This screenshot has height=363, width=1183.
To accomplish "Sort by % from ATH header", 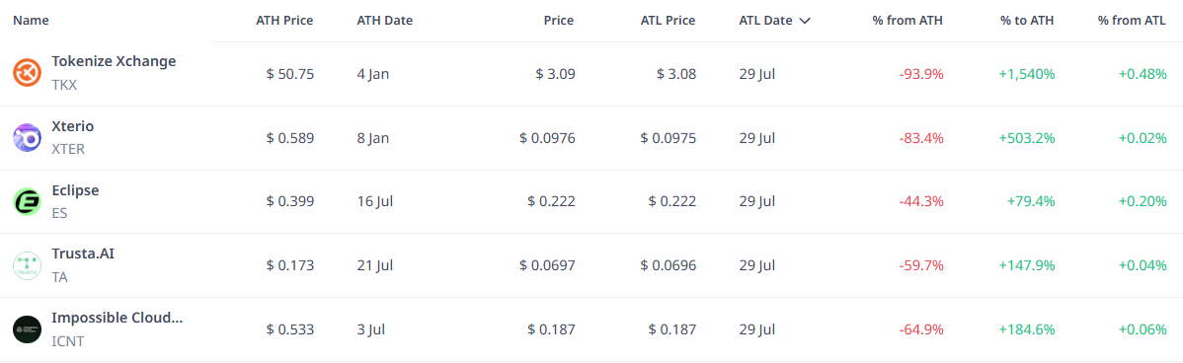I will click(907, 21).
